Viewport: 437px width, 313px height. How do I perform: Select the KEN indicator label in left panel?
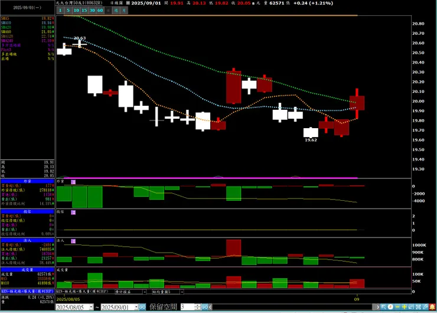[x=27, y=291]
